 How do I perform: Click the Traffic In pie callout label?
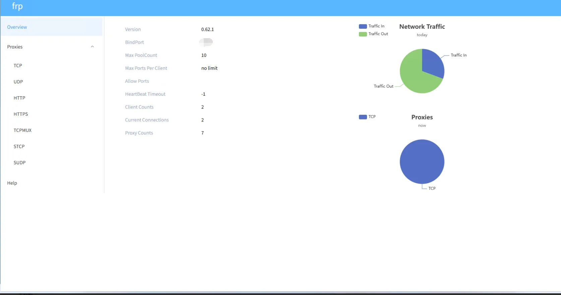[458, 55]
